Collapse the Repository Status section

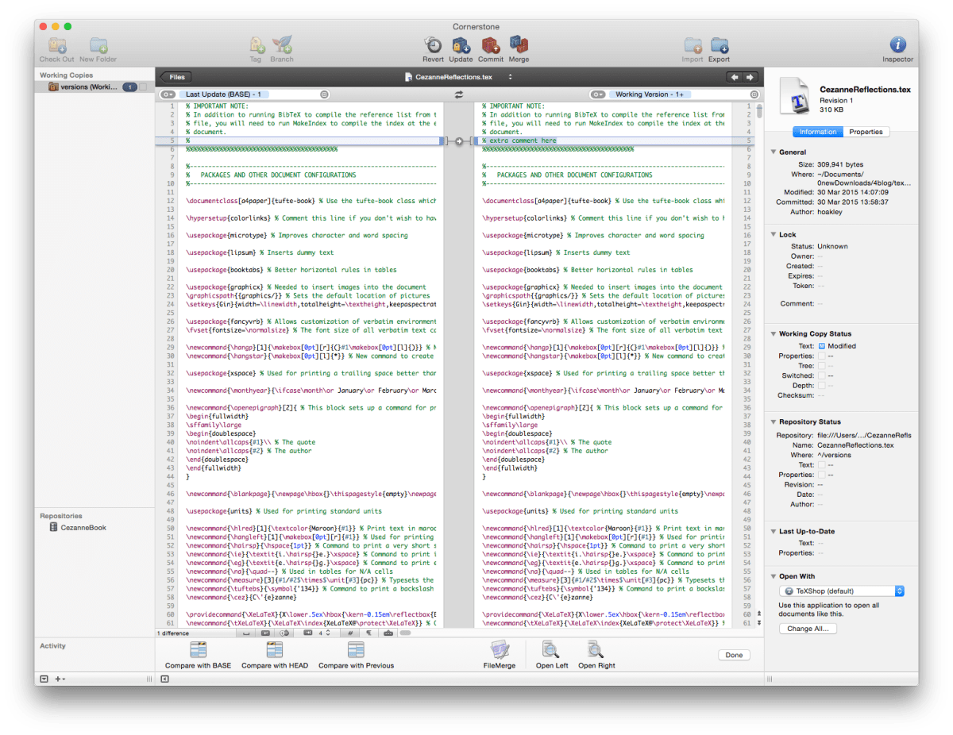[x=772, y=421]
